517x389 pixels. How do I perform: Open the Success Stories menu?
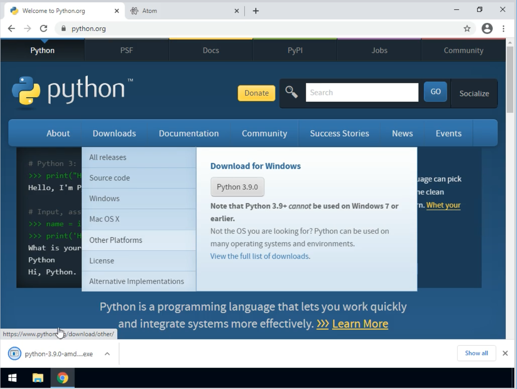click(x=339, y=133)
